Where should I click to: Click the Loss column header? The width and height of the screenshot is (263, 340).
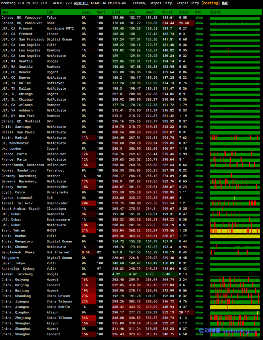[x=86, y=12]
